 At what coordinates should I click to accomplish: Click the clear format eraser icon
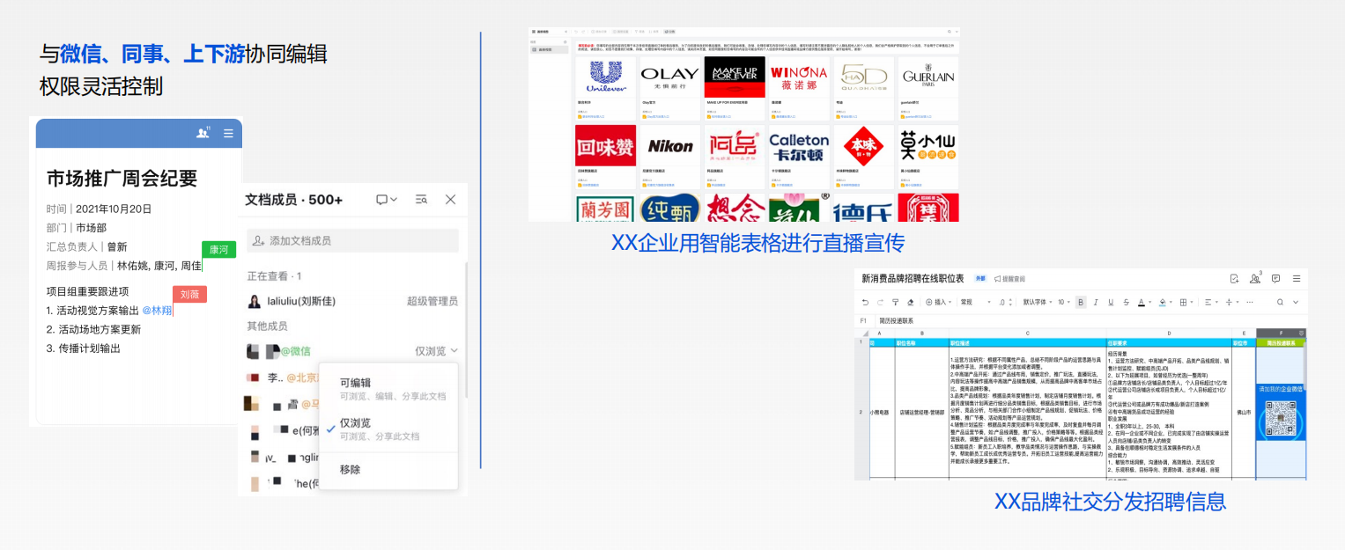click(x=910, y=302)
